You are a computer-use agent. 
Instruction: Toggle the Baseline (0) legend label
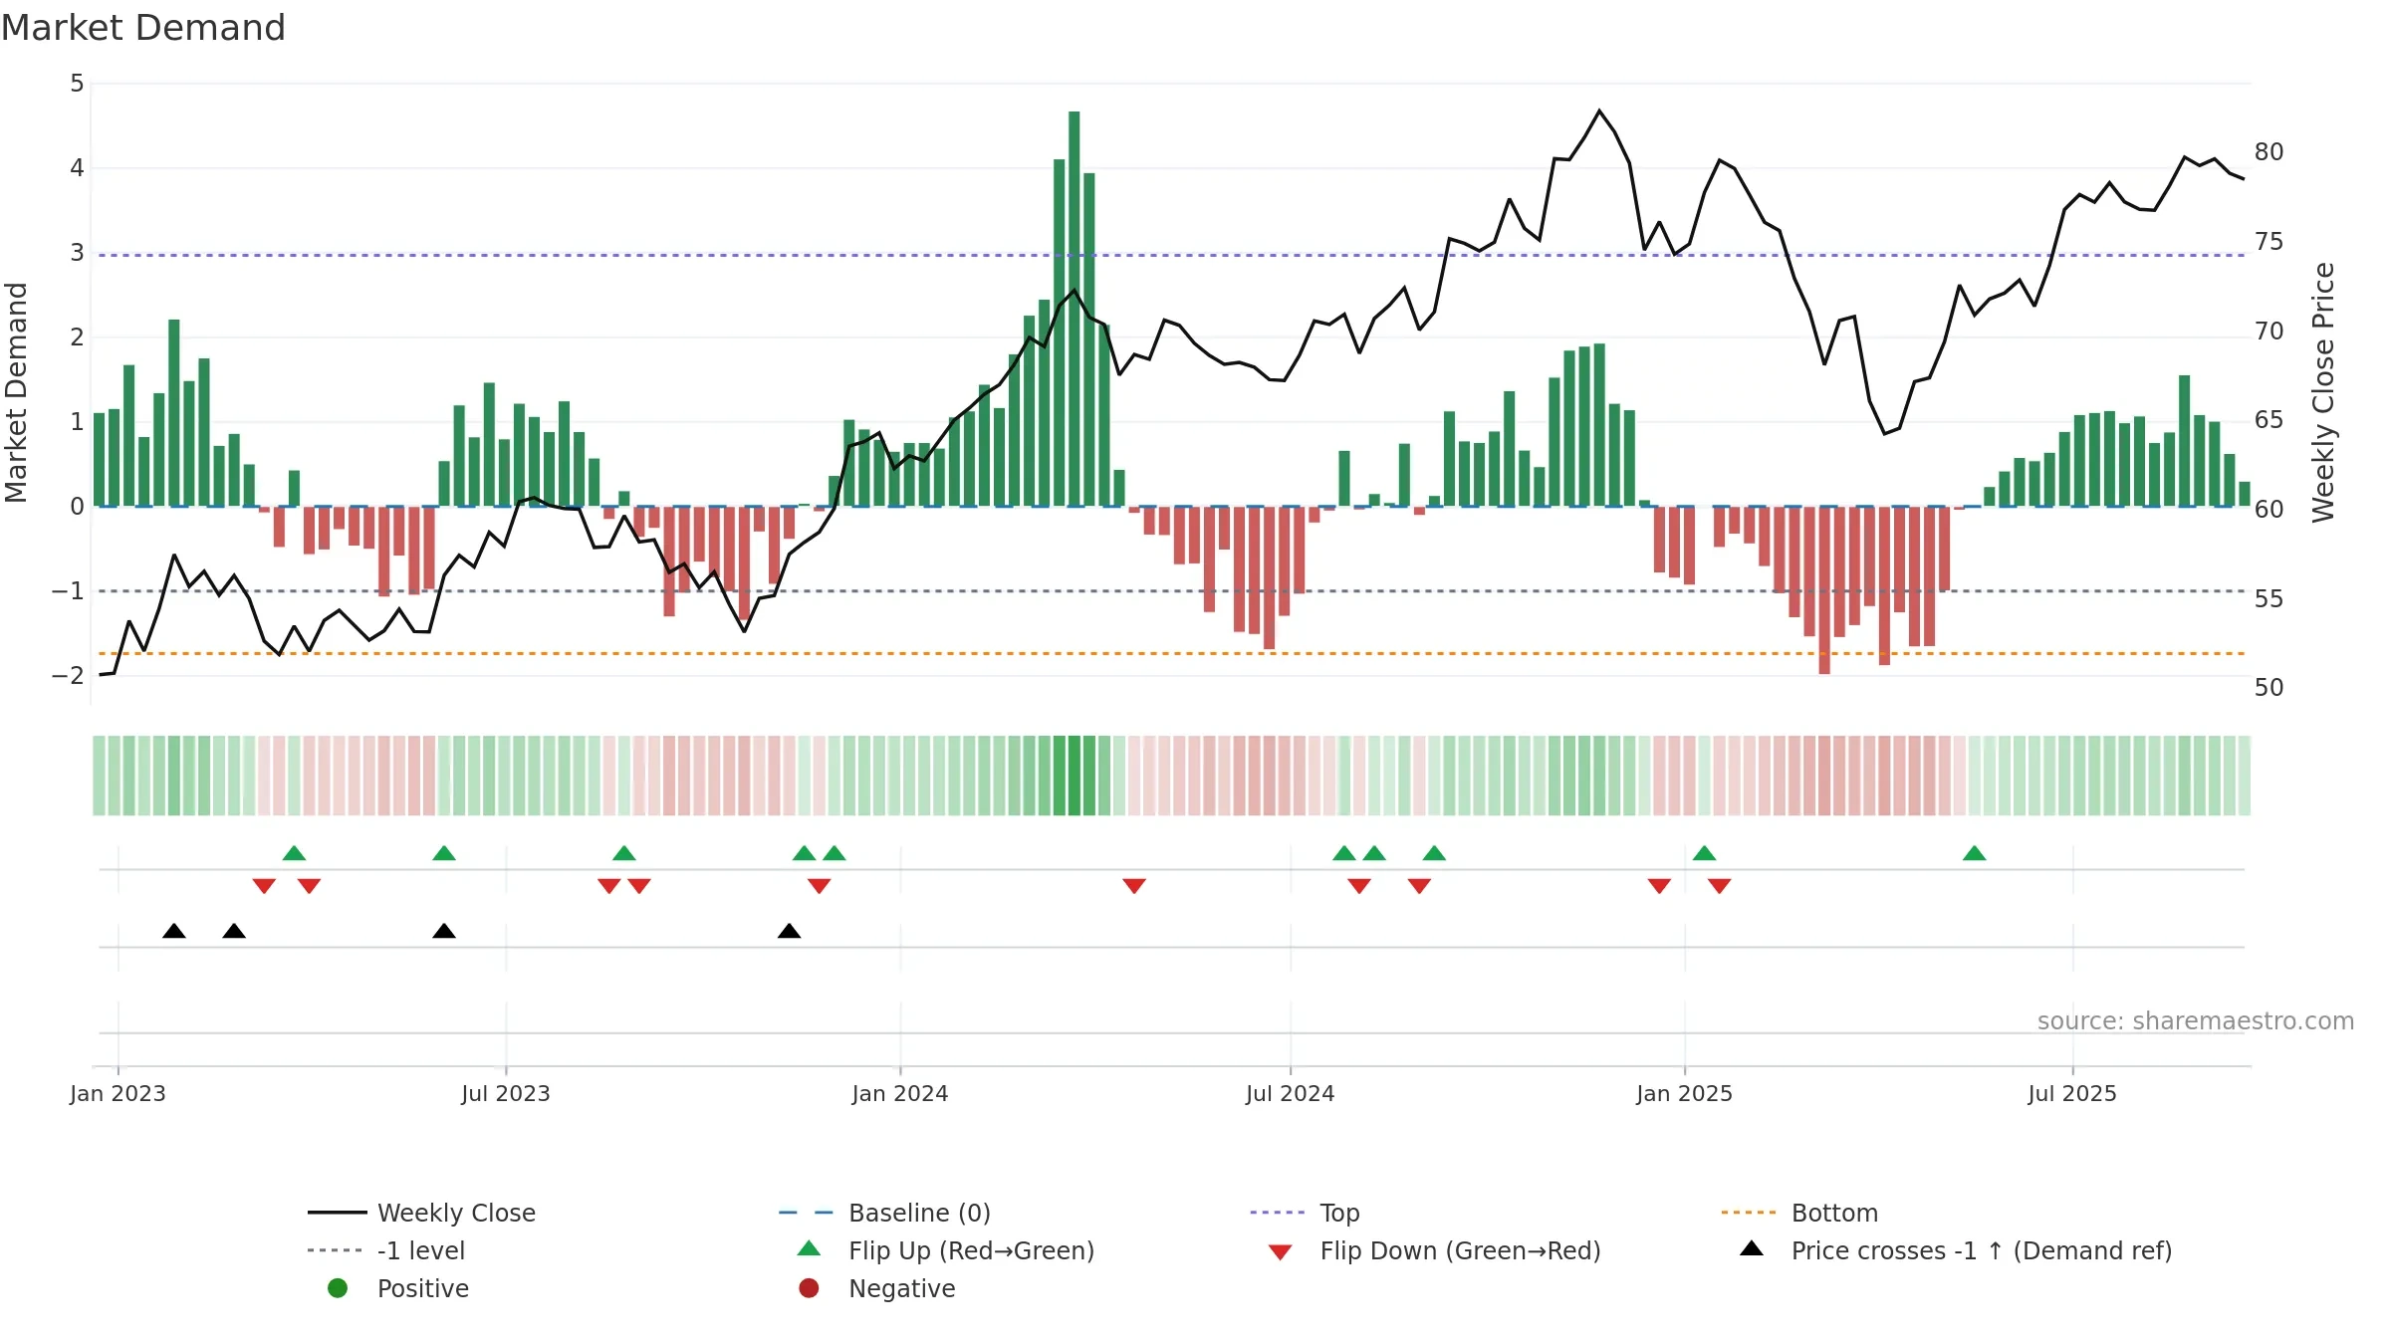919,1214
